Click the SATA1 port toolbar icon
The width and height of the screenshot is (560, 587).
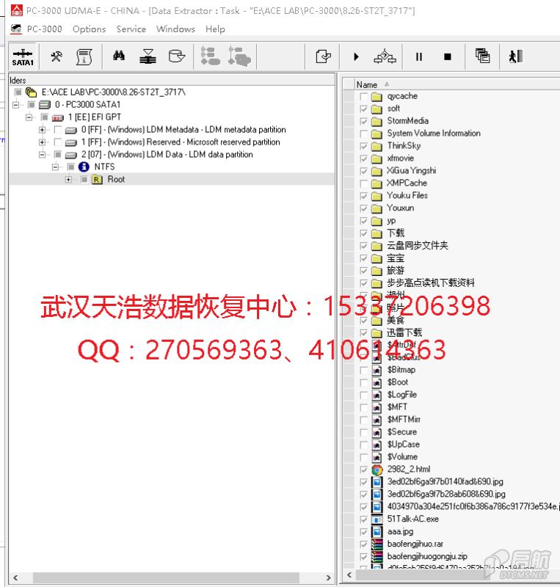tap(23, 57)
